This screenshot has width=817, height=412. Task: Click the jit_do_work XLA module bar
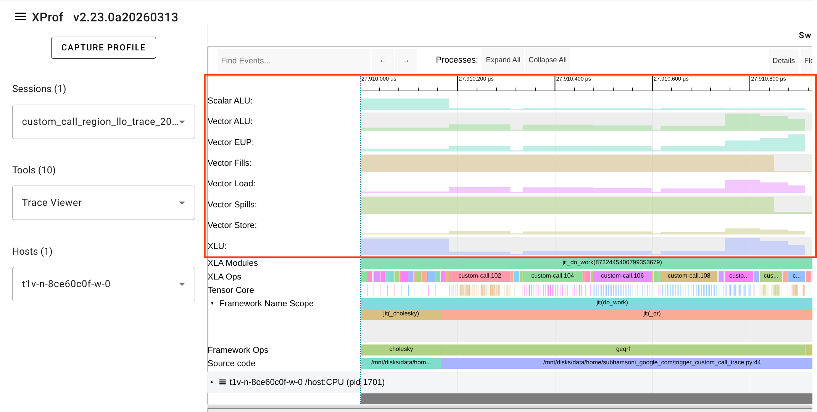pyautogui.click(x=612, y=263)
